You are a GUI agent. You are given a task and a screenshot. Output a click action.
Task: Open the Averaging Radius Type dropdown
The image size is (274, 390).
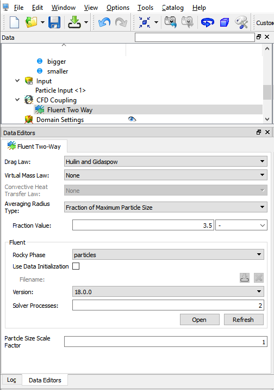tap(165, 207)
